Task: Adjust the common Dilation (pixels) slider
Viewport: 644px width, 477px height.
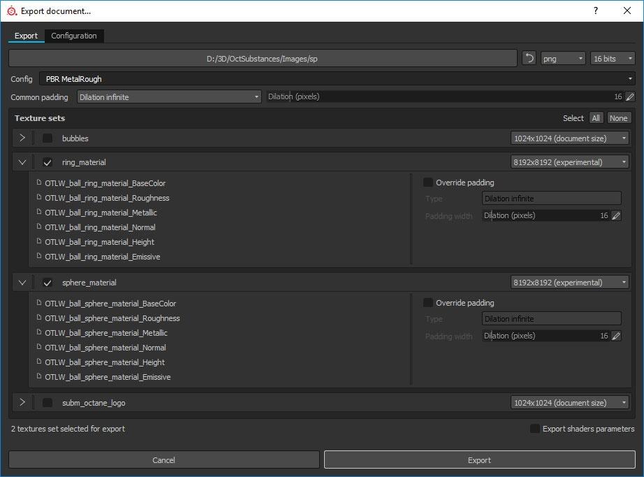Action: pos(445,97)
